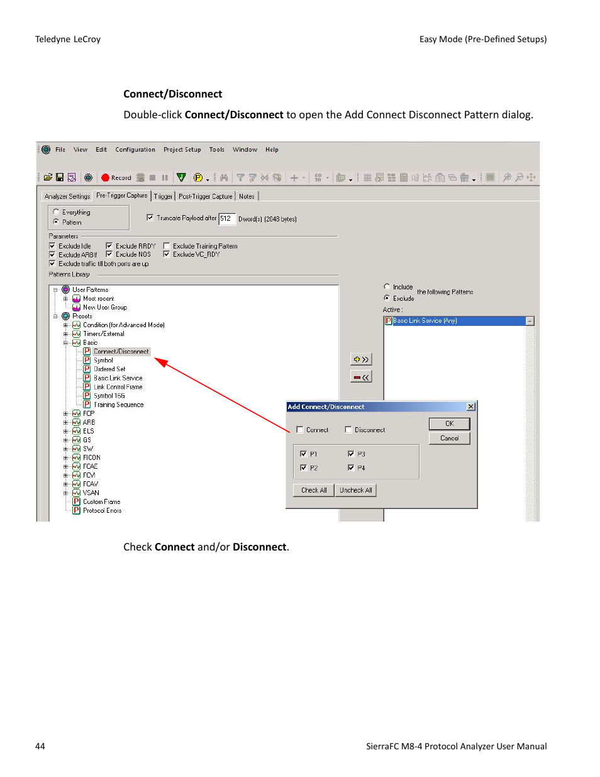Image resolution: width=600 pixels, height=777 pixels.
Task: Click the green V icon in the toolbar
Action: click(x=181, y=177)
